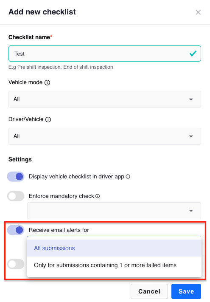This screenshot has width=210, height=302.
Task: Toggle Display vehicle checklist in driver app
Action: pyautogui.click(x=16, y=177)
